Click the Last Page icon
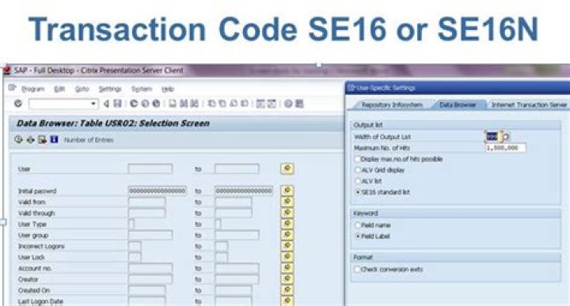The width and height of the screenshot is (570, 306). click(245, 104)
